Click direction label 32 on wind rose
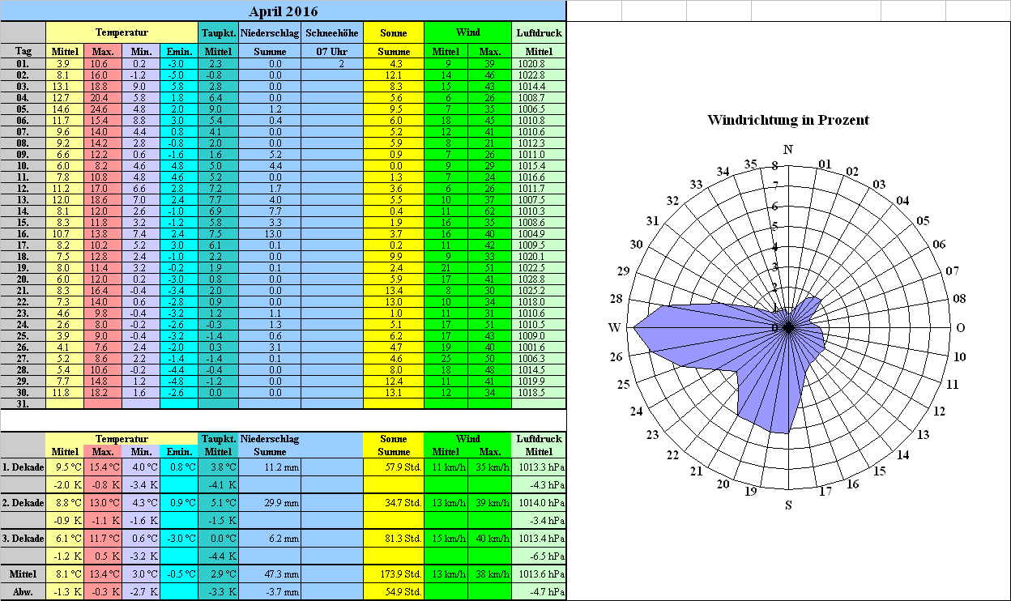Viewport: 1011px width, 601px height. pyautogui.click(x=672, y=201)
